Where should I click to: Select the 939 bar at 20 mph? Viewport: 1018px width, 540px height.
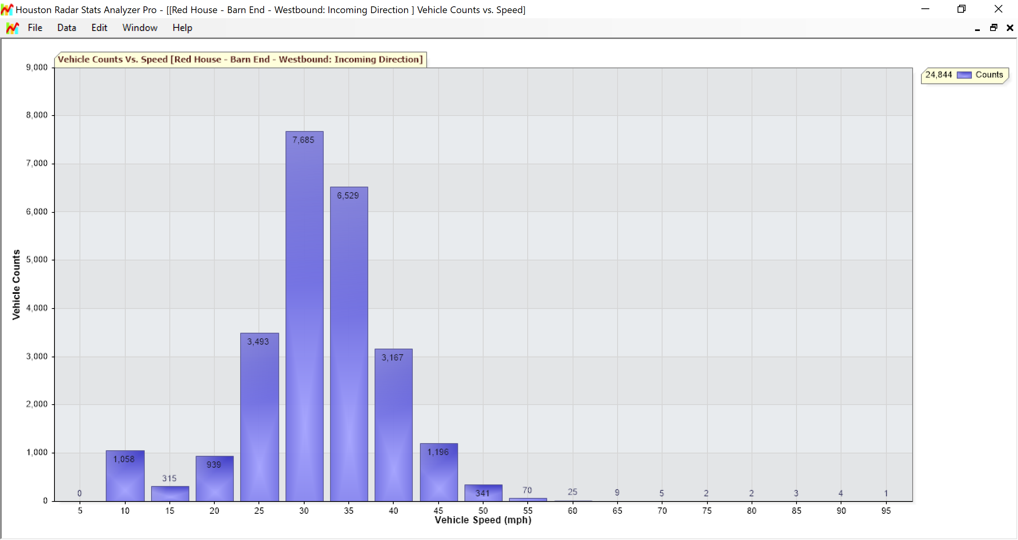214,478
